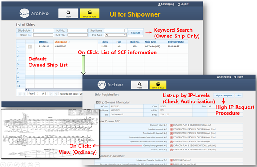Image resolution: width=257 pixels, height=167 pixels.
Task: Click the Logout icon in Ship Registration window
Action: (235, 77)
